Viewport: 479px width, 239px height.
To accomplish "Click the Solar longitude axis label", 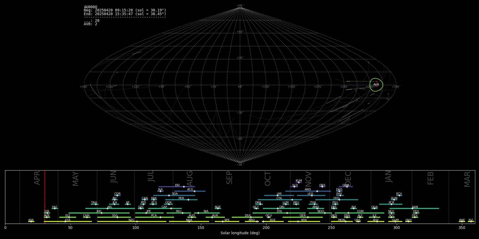I will pos(240,233).
